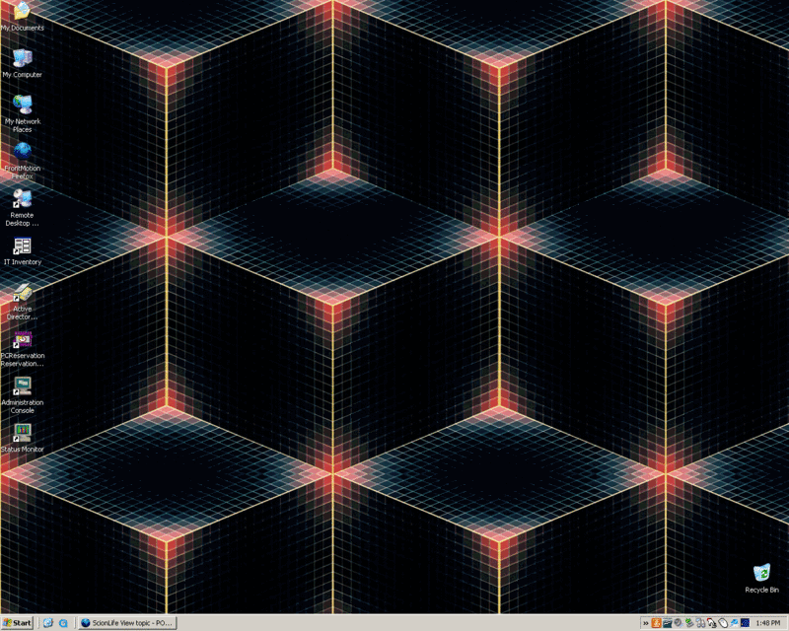
Task: Click the mouse icon in system tray
Action: pyautogui.click(x=723, y=623)
